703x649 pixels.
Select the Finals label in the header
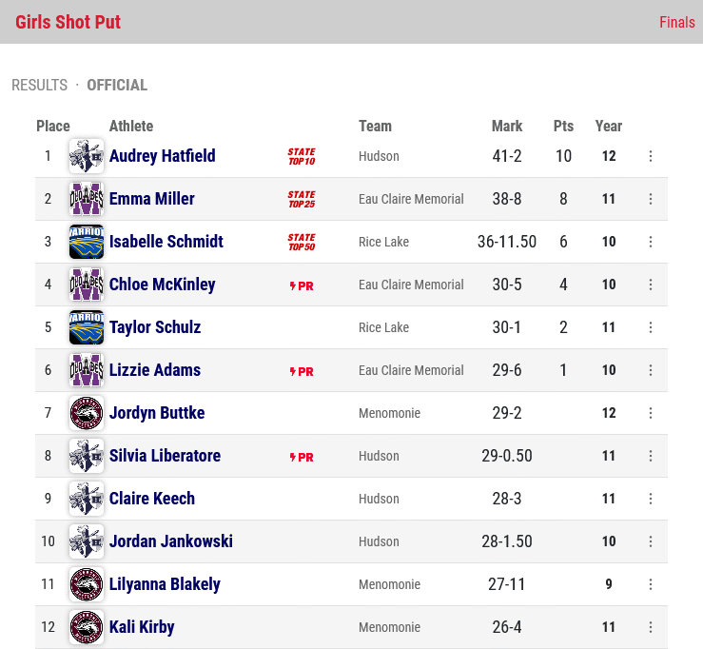point(677,22)
